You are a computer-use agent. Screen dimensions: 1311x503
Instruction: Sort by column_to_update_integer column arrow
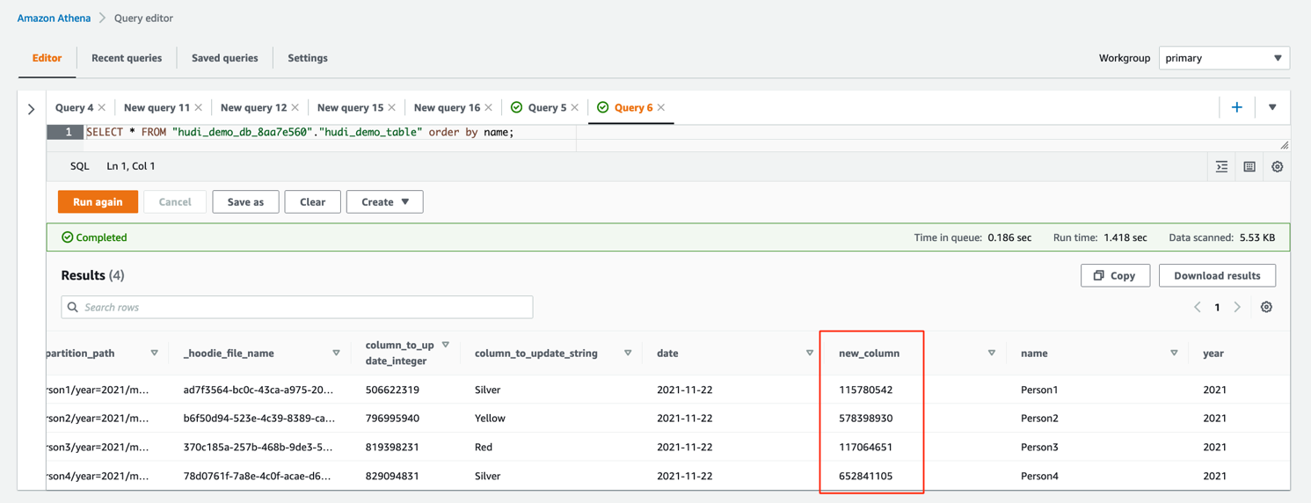point(446,346)
